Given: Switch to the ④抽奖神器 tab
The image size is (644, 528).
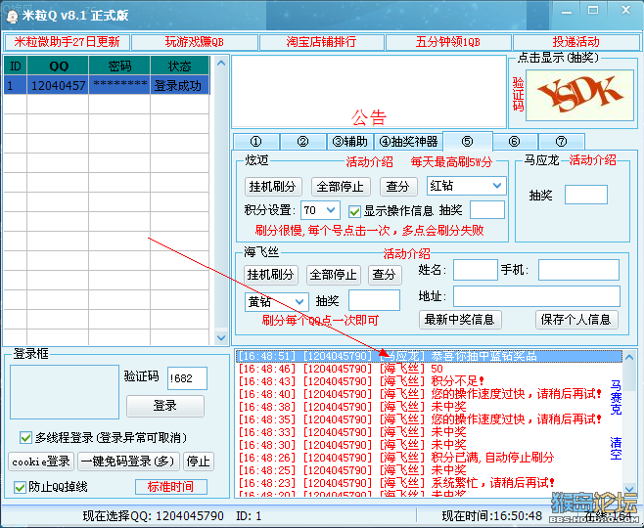Looking at the screenshot, I should (x=409, y=142).
